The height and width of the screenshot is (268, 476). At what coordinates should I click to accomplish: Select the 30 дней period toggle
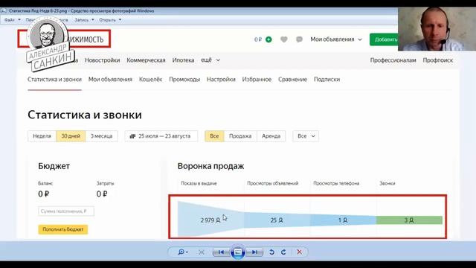(71, 136)
